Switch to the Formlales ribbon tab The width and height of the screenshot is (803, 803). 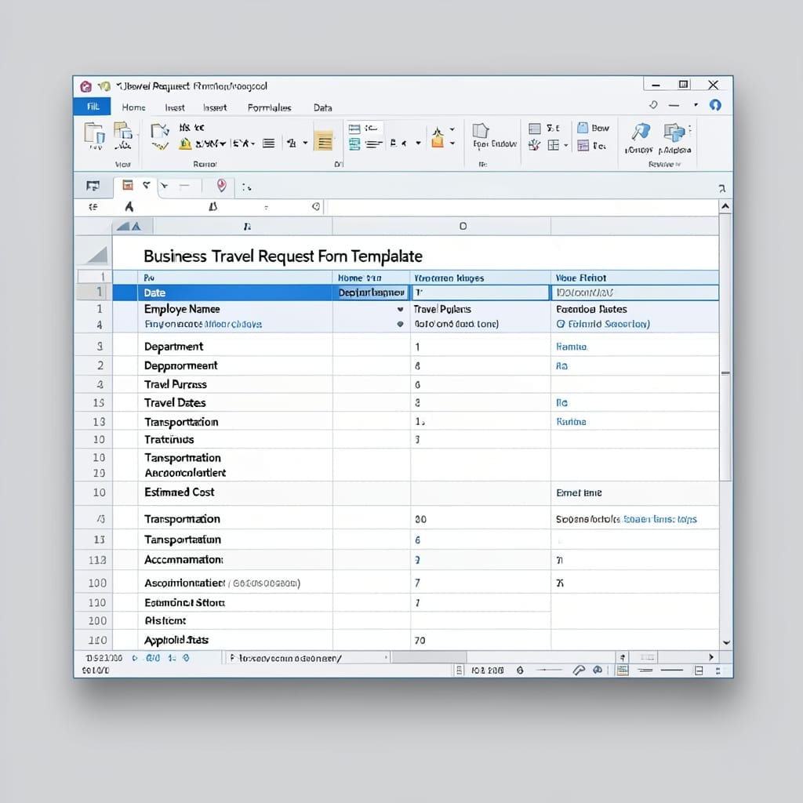point(270,107)
